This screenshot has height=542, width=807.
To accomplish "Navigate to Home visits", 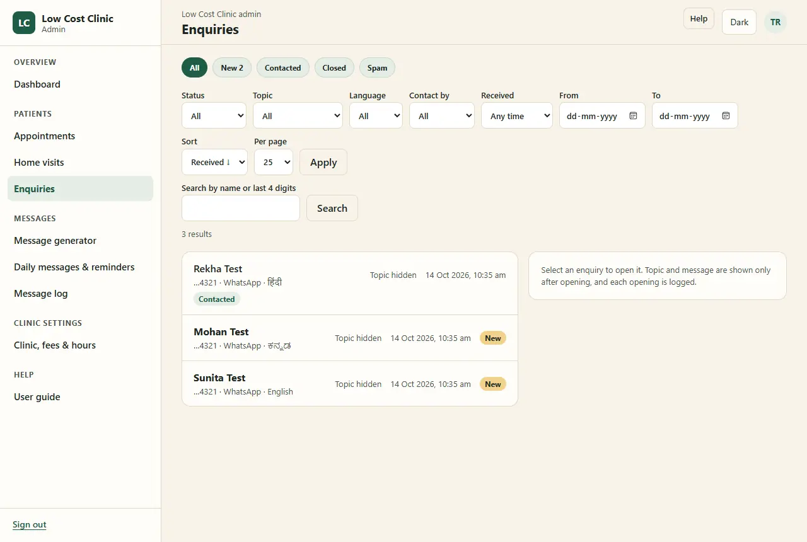I will click(x=80, y=163).
